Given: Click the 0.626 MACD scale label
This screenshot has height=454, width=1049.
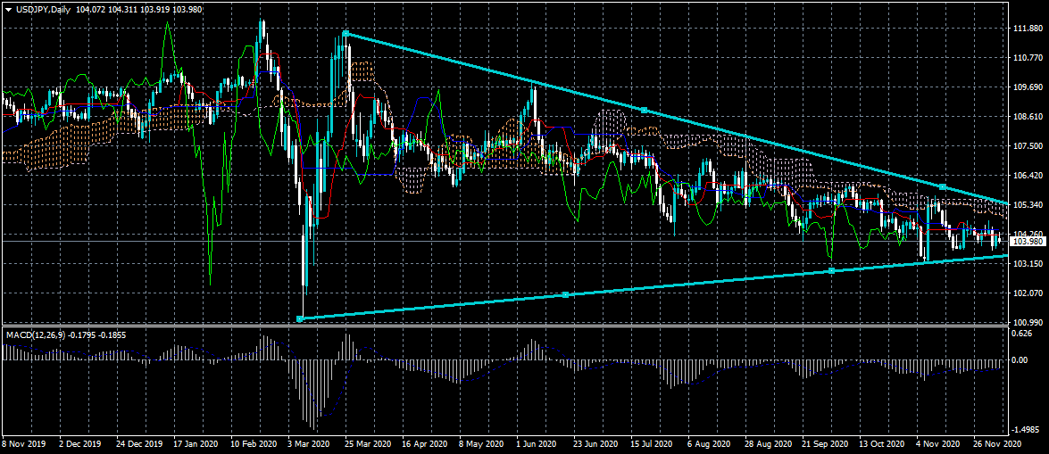Looking at the screenshot, I should [x=1023, y=334].
